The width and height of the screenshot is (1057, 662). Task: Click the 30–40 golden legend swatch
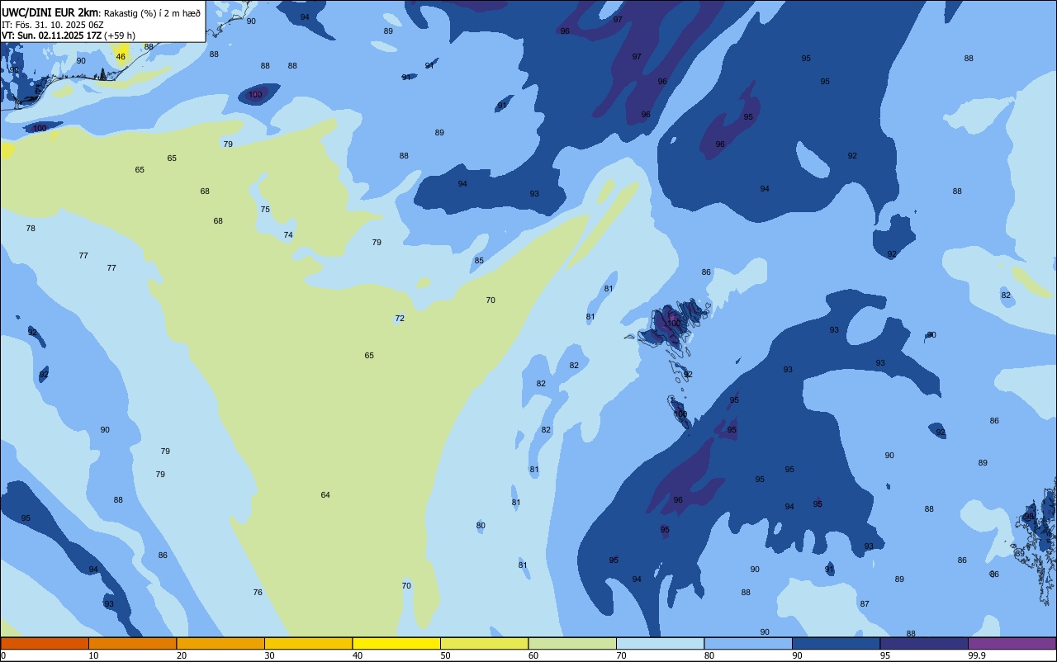[308, 643]
